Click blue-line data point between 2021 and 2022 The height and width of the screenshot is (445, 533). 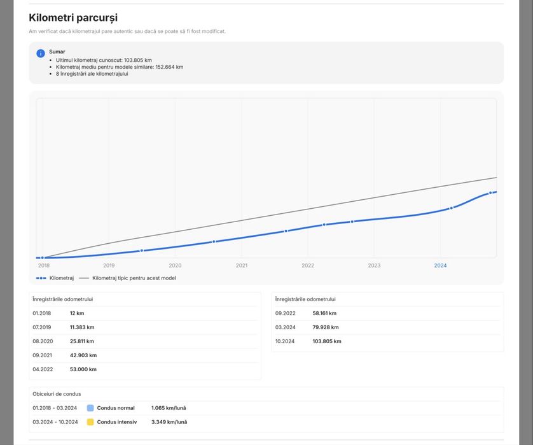(x=286, y=230)
